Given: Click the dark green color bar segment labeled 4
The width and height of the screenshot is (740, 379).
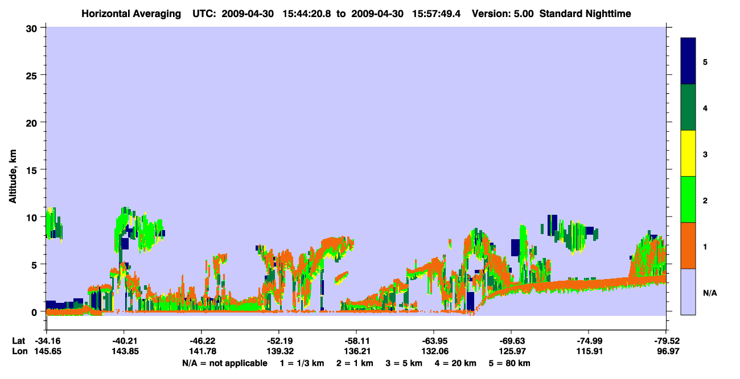Looking at the screenshot, I should [x=688, y=107].
